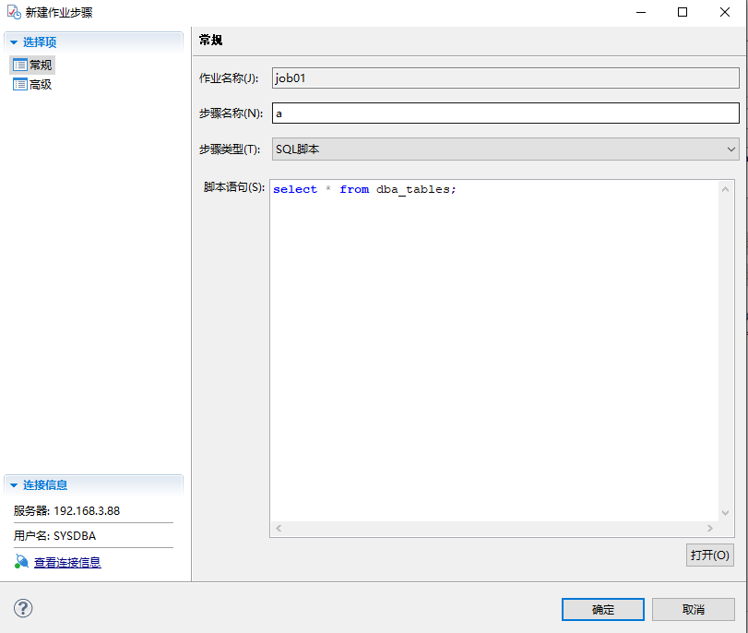Screen dimensions: 748x633
Task: Click the help question mark icon
Action: (x=23, y=608)
